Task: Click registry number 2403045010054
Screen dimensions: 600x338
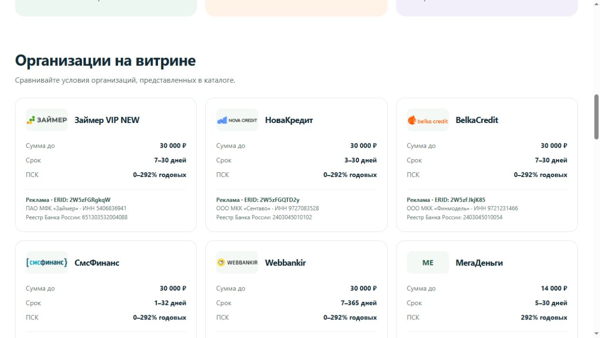Action: [x=483, y=217]
